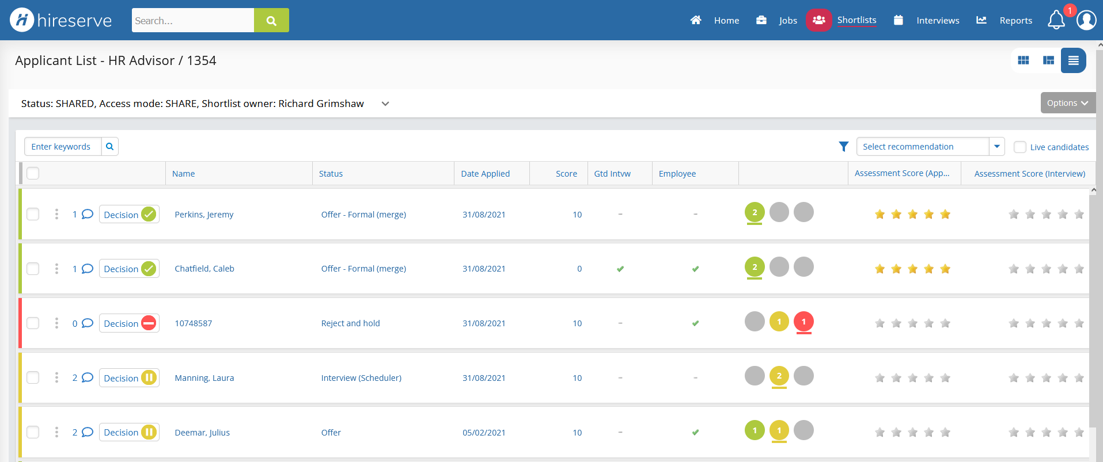Click the Select recommendation combo box field
The image size is (1103, 462).
[x=923, y=147]
